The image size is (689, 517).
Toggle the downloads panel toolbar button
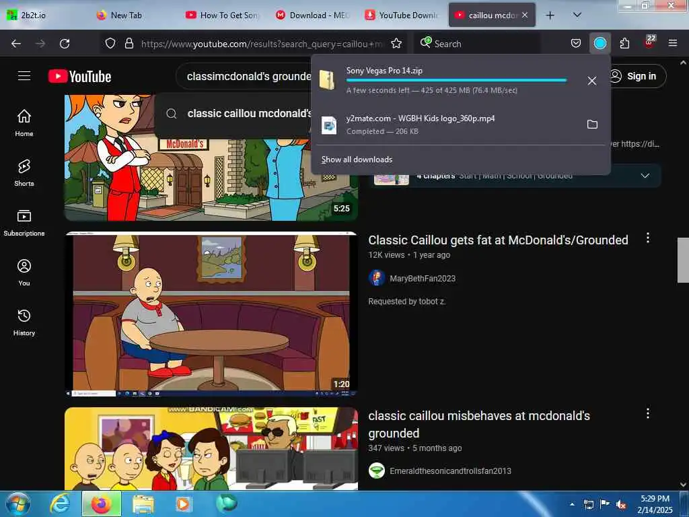coord(600,43)
